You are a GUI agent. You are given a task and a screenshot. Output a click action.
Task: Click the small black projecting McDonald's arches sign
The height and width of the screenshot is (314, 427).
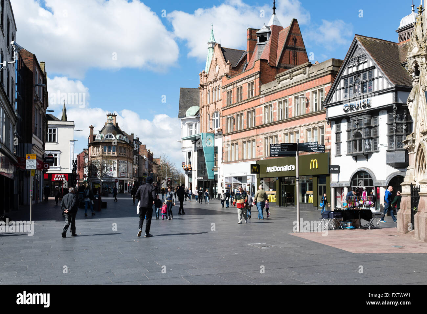click(255, 169)
